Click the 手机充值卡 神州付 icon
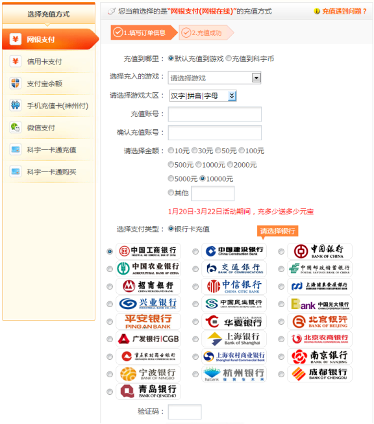 coord(16,105)
